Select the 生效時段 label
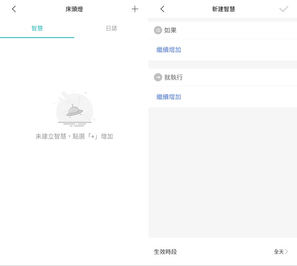The image size is (297, 266). [166, 252]
